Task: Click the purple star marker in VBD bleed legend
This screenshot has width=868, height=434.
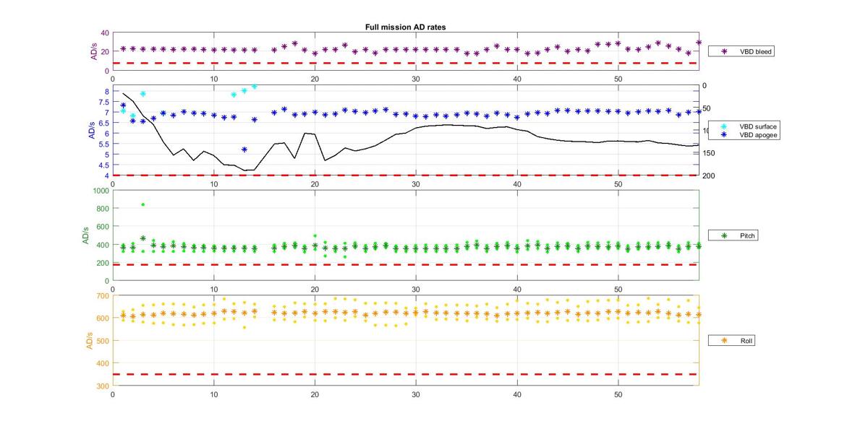Action: point(724,52)
